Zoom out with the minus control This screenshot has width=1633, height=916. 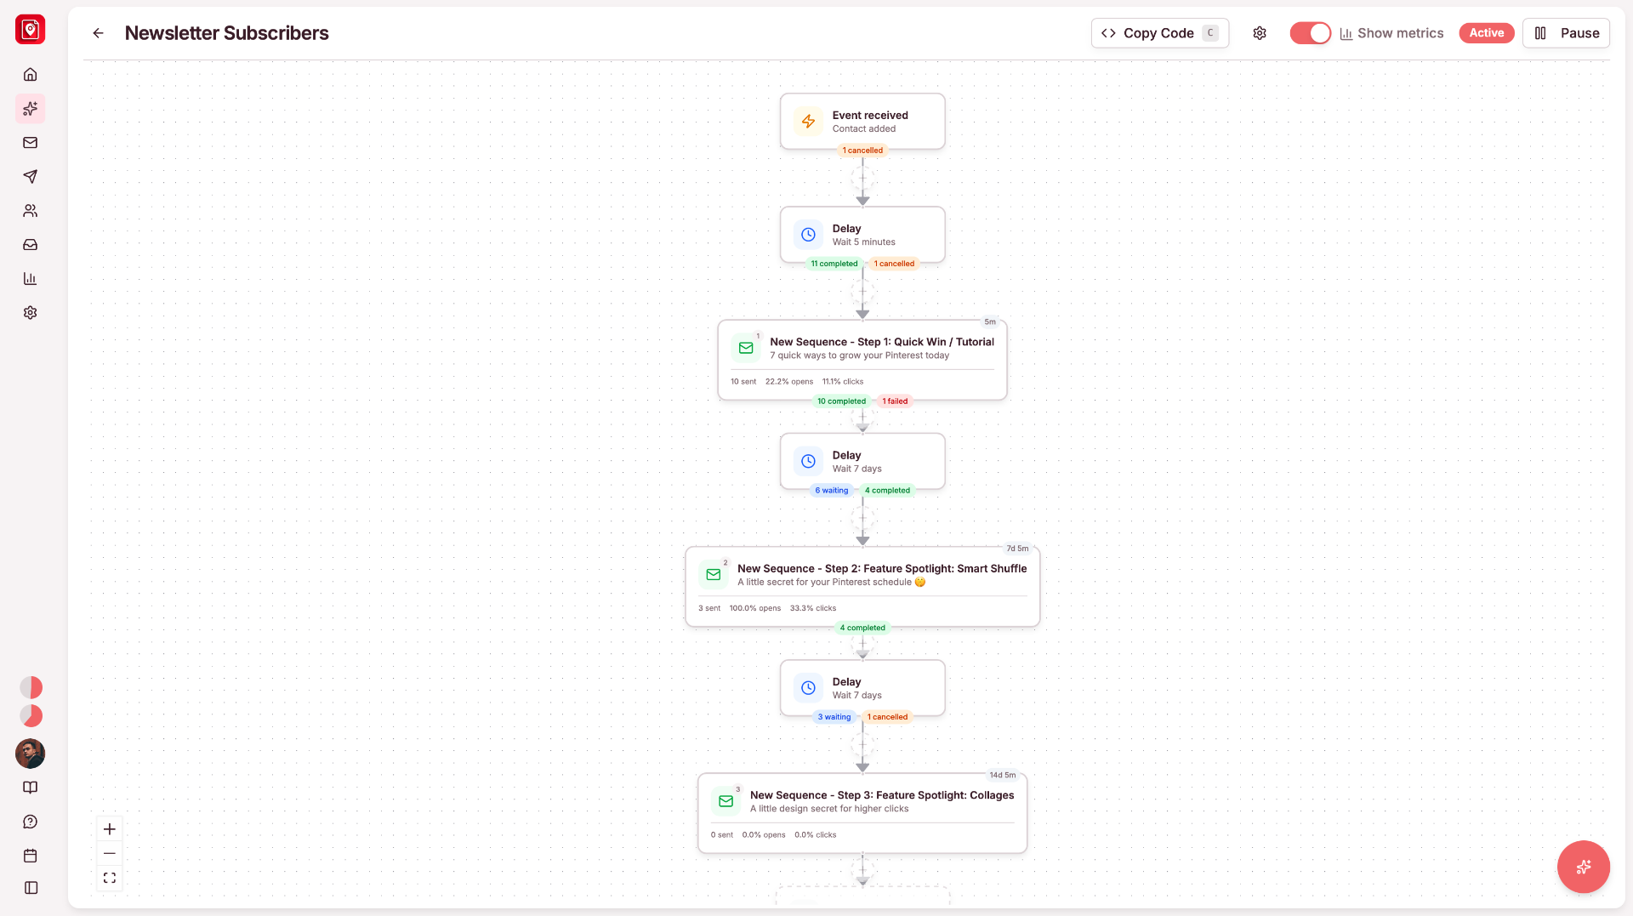[110, 853]
